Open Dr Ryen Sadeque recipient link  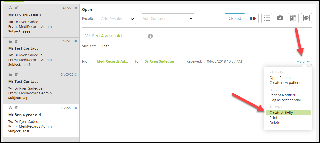pos(159,61)
